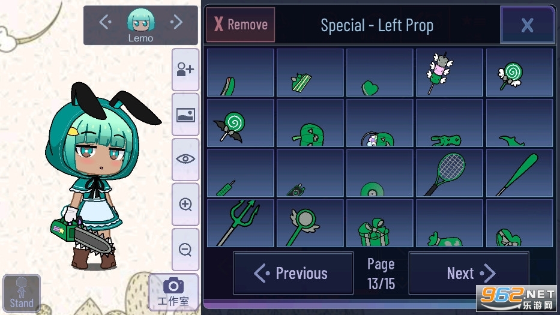Go to the Previous page of props
The height and width of the screenshot is (315, 560).
tap(294, 273)
